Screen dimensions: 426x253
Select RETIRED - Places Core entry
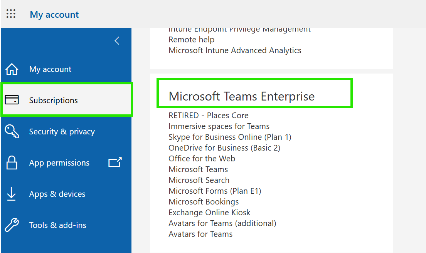point(209,116)
